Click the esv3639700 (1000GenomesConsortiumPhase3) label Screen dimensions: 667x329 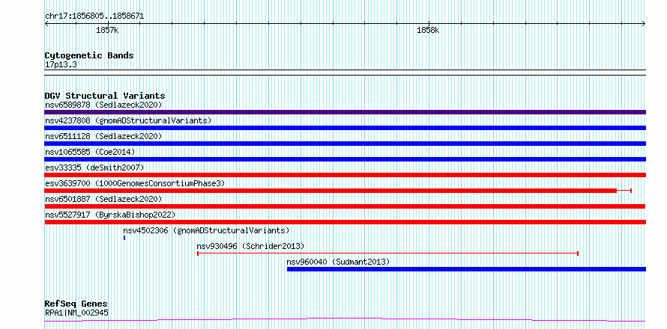[135, 183]
